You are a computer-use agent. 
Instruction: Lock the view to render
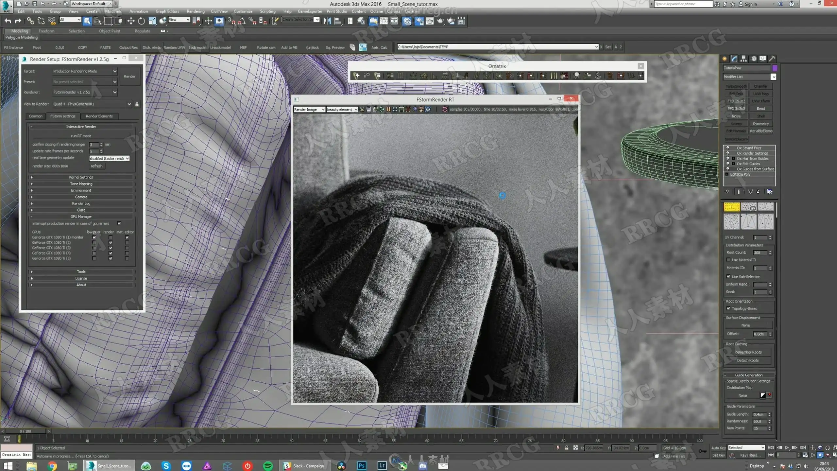(137, 104)
